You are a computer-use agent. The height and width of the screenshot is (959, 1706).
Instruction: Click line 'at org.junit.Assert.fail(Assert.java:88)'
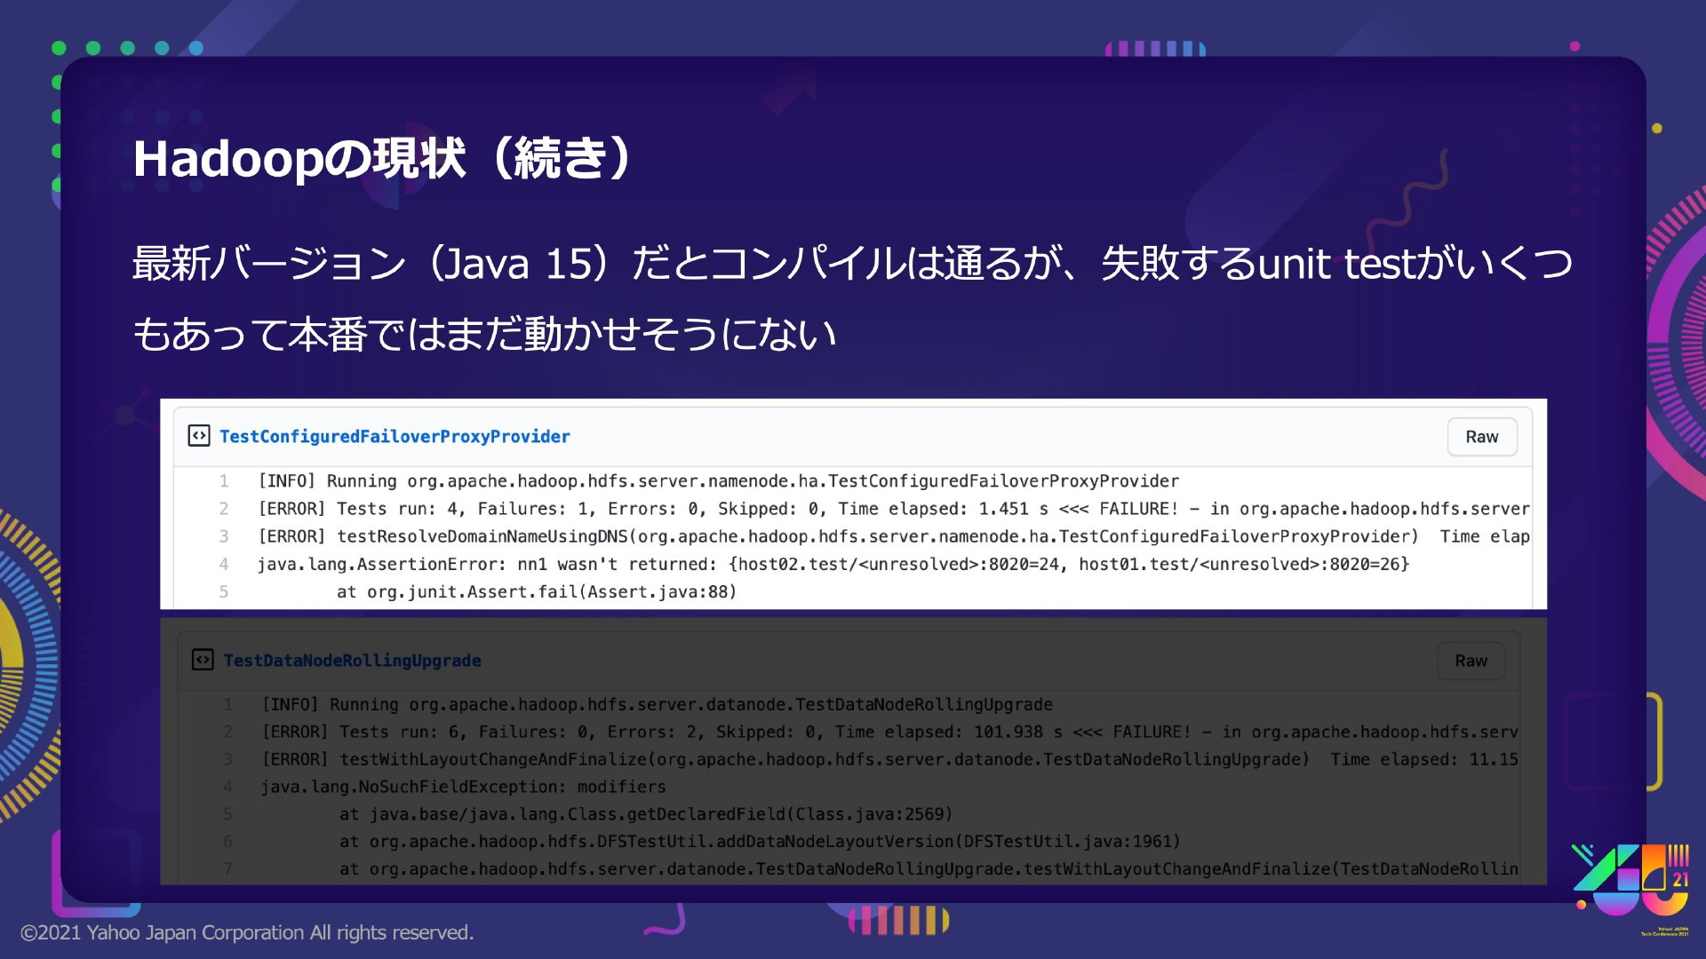[537, 591]
